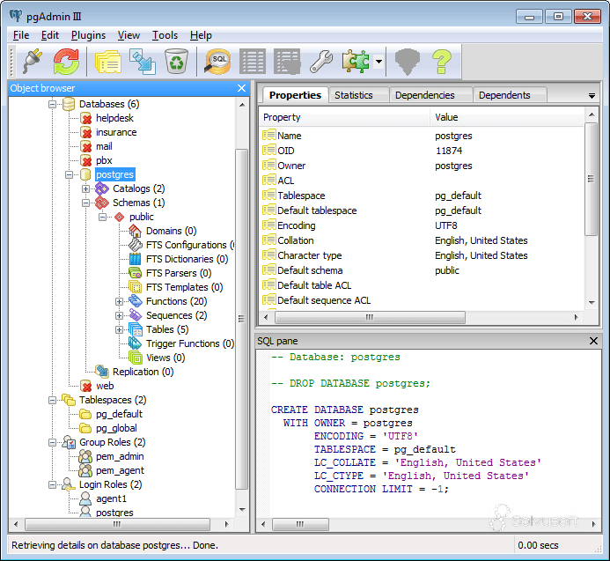Switch to the Dependencies tab
The width and height of the screenshot is (610, 561).
(x=424, y=95)
